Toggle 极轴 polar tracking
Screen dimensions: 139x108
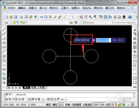(68, 105)
